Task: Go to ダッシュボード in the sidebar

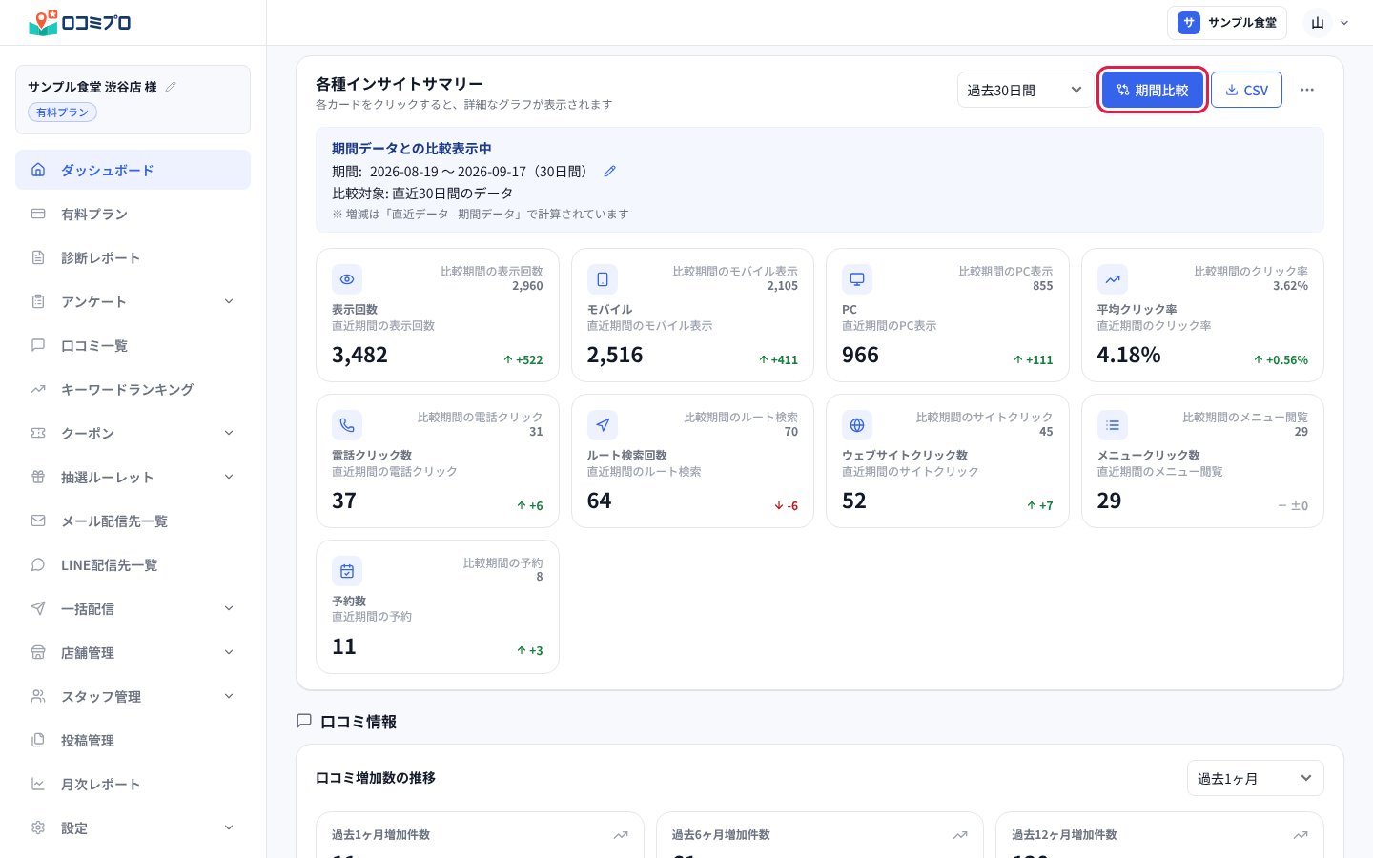Action: (x=133, y=170)
